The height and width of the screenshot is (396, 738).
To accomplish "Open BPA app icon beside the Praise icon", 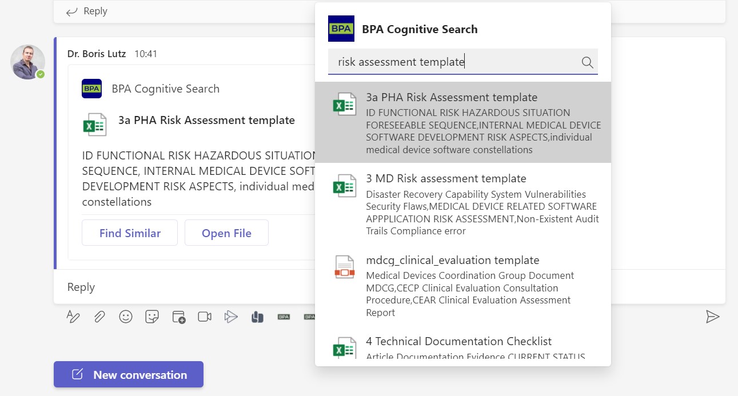I will coord(284,317).
